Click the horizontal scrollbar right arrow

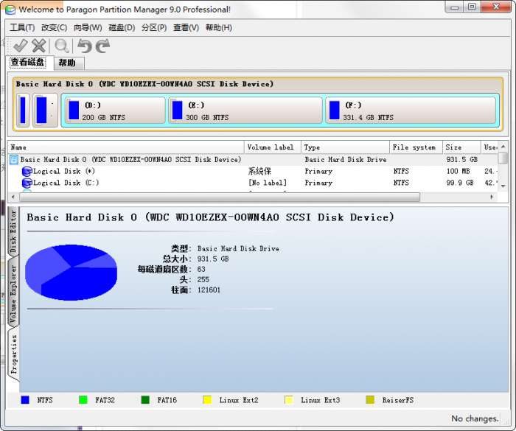492,197
